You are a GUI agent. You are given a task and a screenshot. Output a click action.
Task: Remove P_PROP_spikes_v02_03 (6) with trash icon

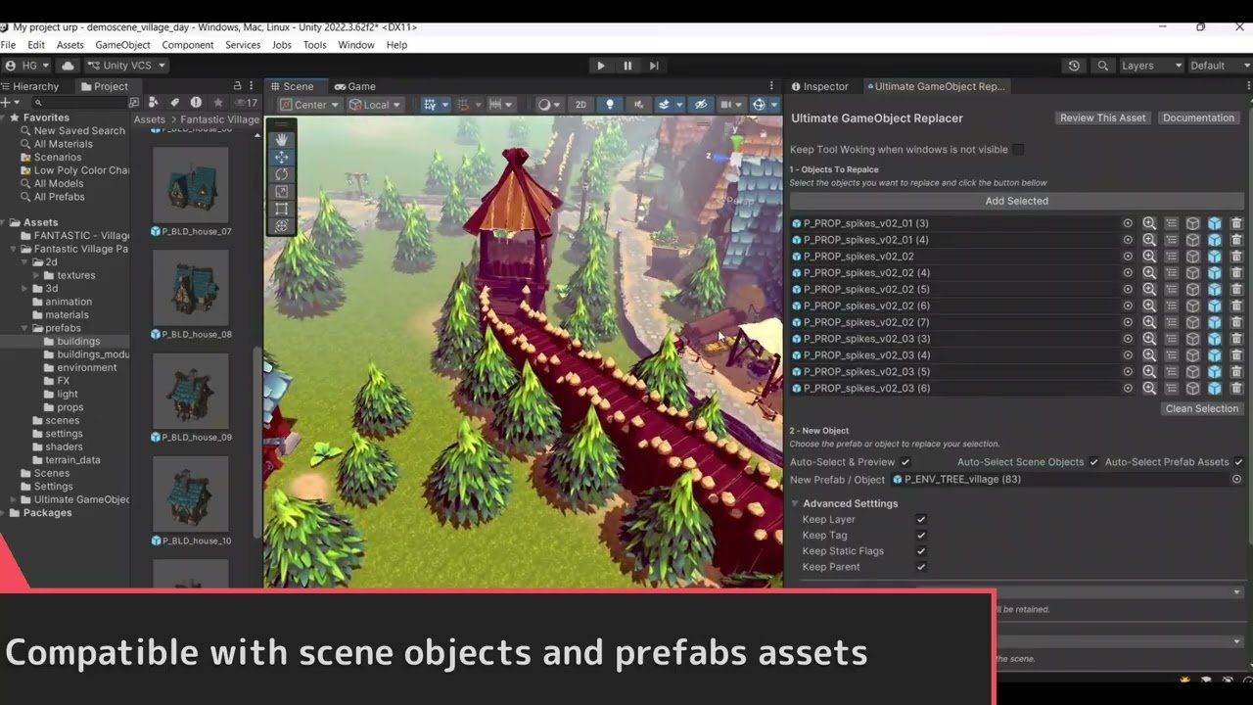(x=1236, y=389)
